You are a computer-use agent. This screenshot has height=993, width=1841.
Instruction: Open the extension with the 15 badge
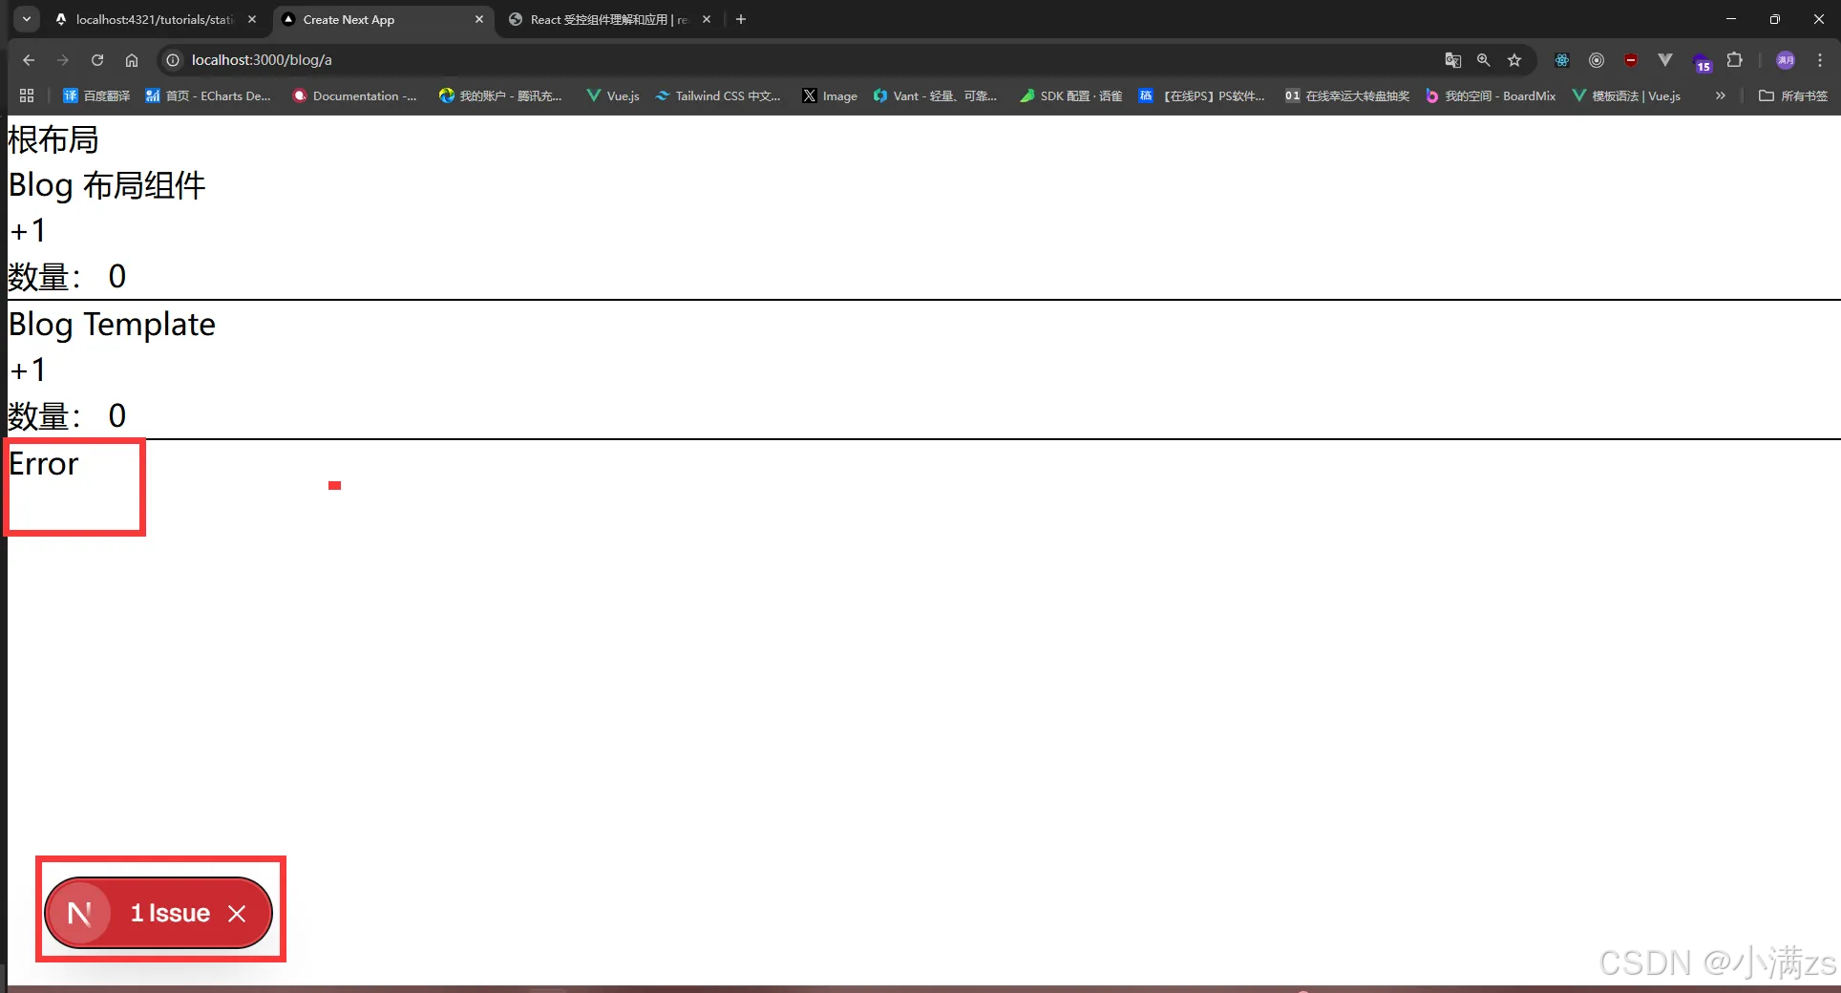click(x=1703, y=60)
